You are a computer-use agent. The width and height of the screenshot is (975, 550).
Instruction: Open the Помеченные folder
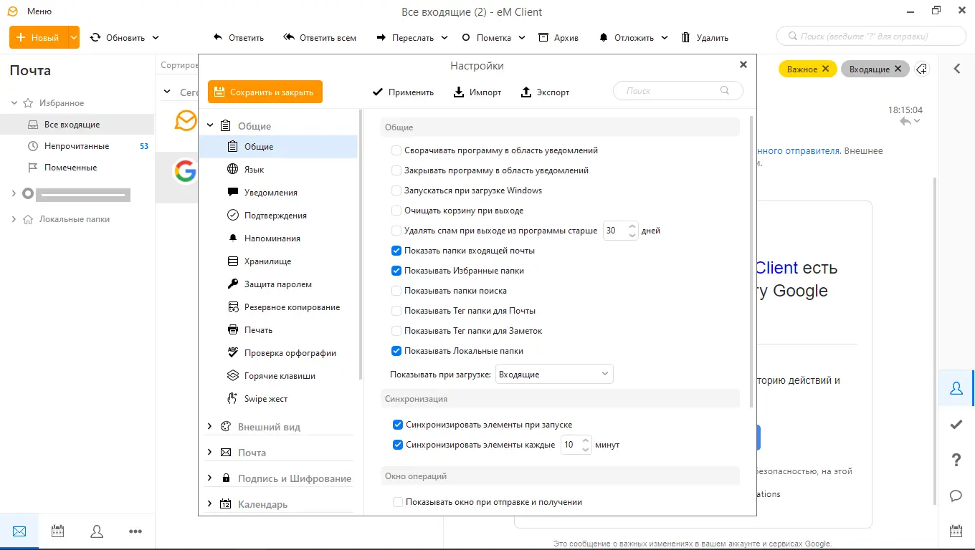[x=77, y=168]
